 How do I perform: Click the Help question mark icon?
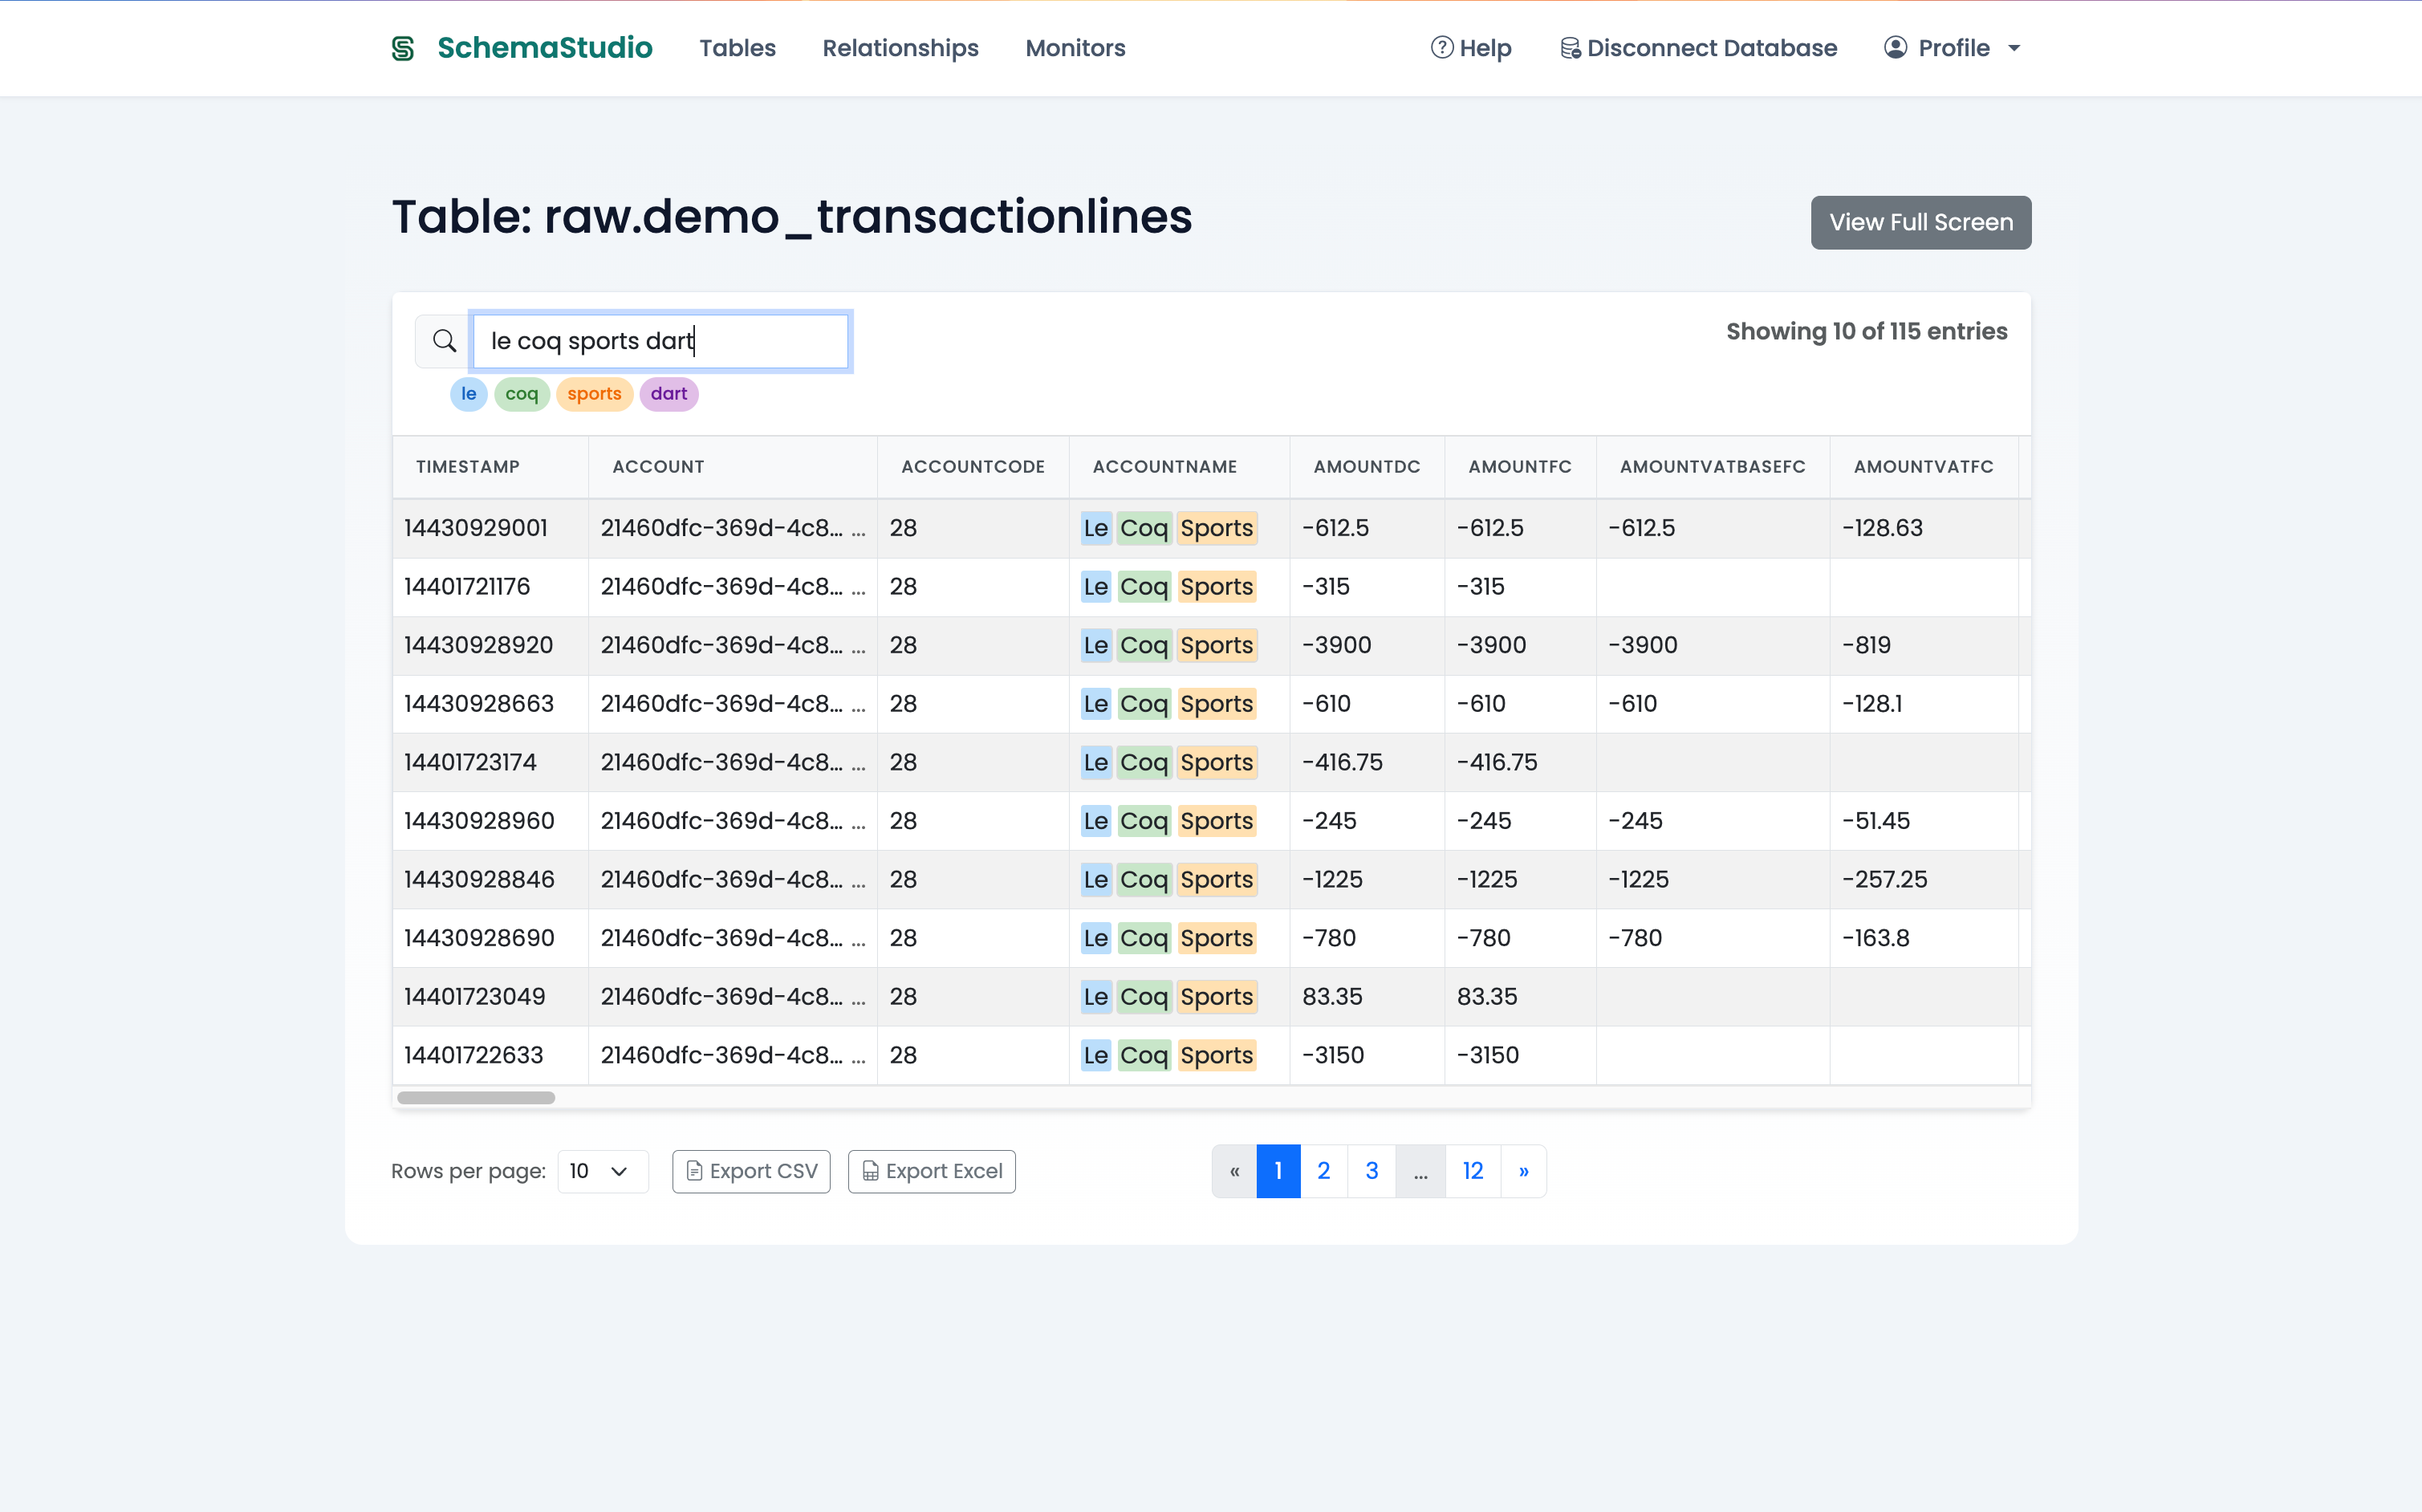pos(1441,48)
